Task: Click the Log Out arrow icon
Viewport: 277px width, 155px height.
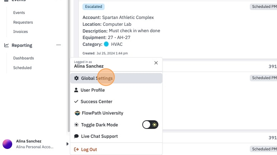Action: pos(76,149)
